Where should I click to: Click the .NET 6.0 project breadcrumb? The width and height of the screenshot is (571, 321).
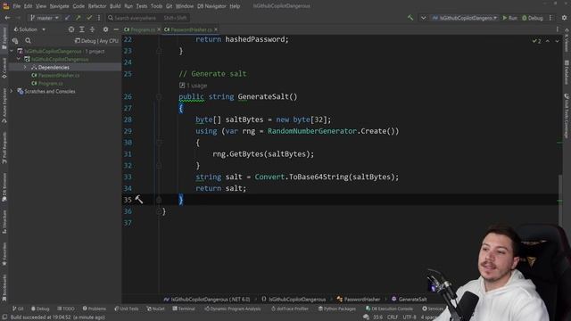207,300
